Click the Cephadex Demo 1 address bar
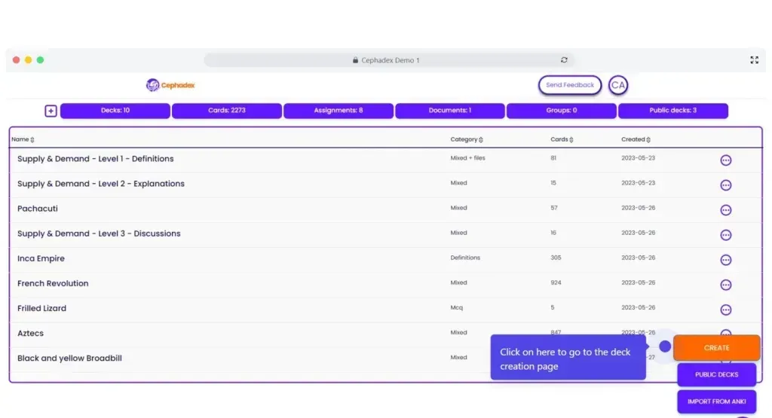Image resolution: width=772 pixels, height=418 pixels. tap(389, 60)
